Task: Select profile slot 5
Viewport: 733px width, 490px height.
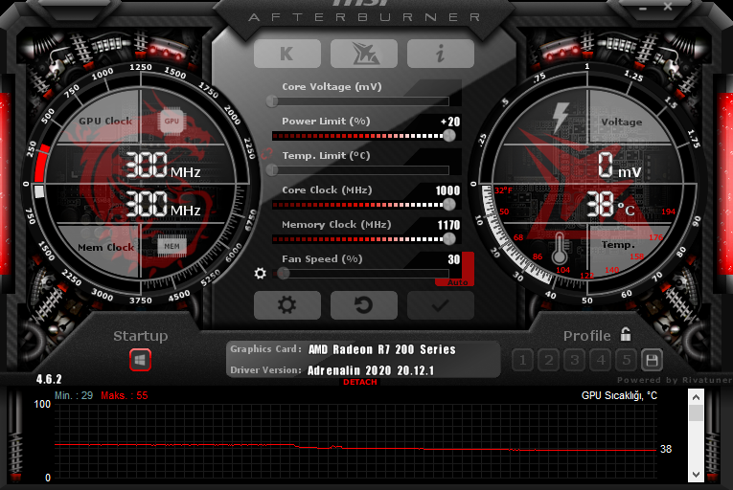Action: click(627, 360)
